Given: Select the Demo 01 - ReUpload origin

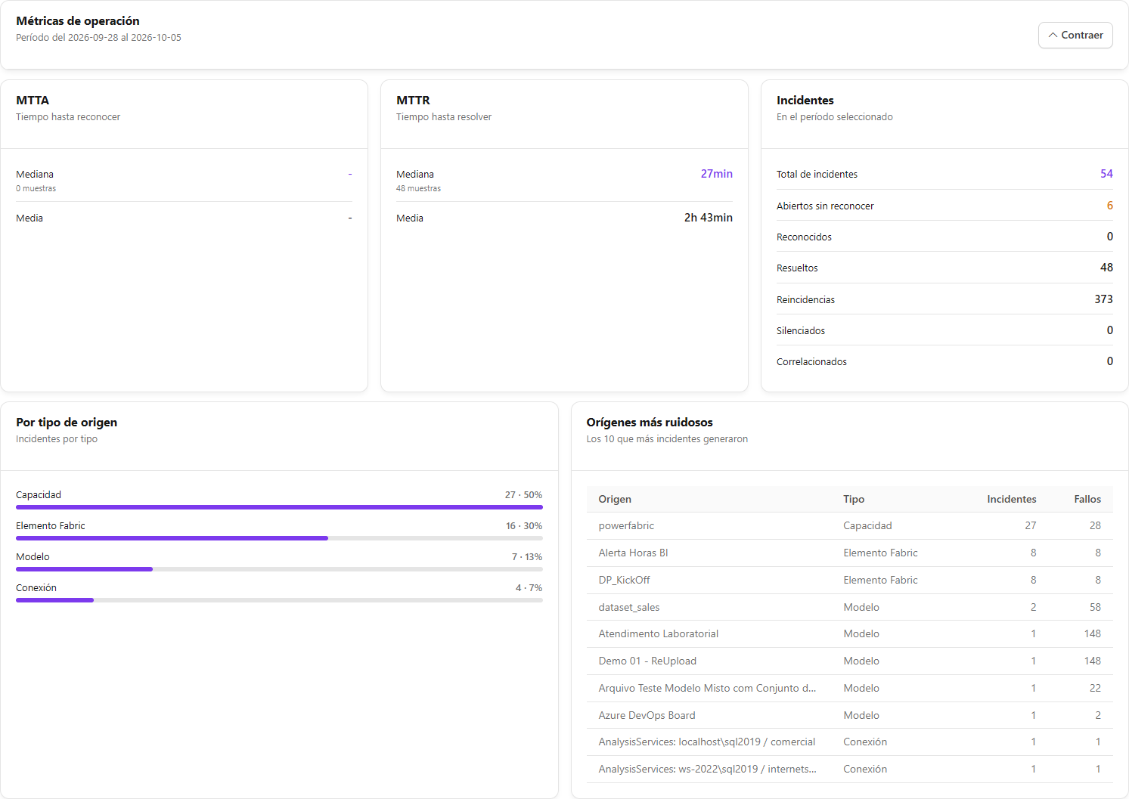Looking at the screenshot, I should coord(850,661).
